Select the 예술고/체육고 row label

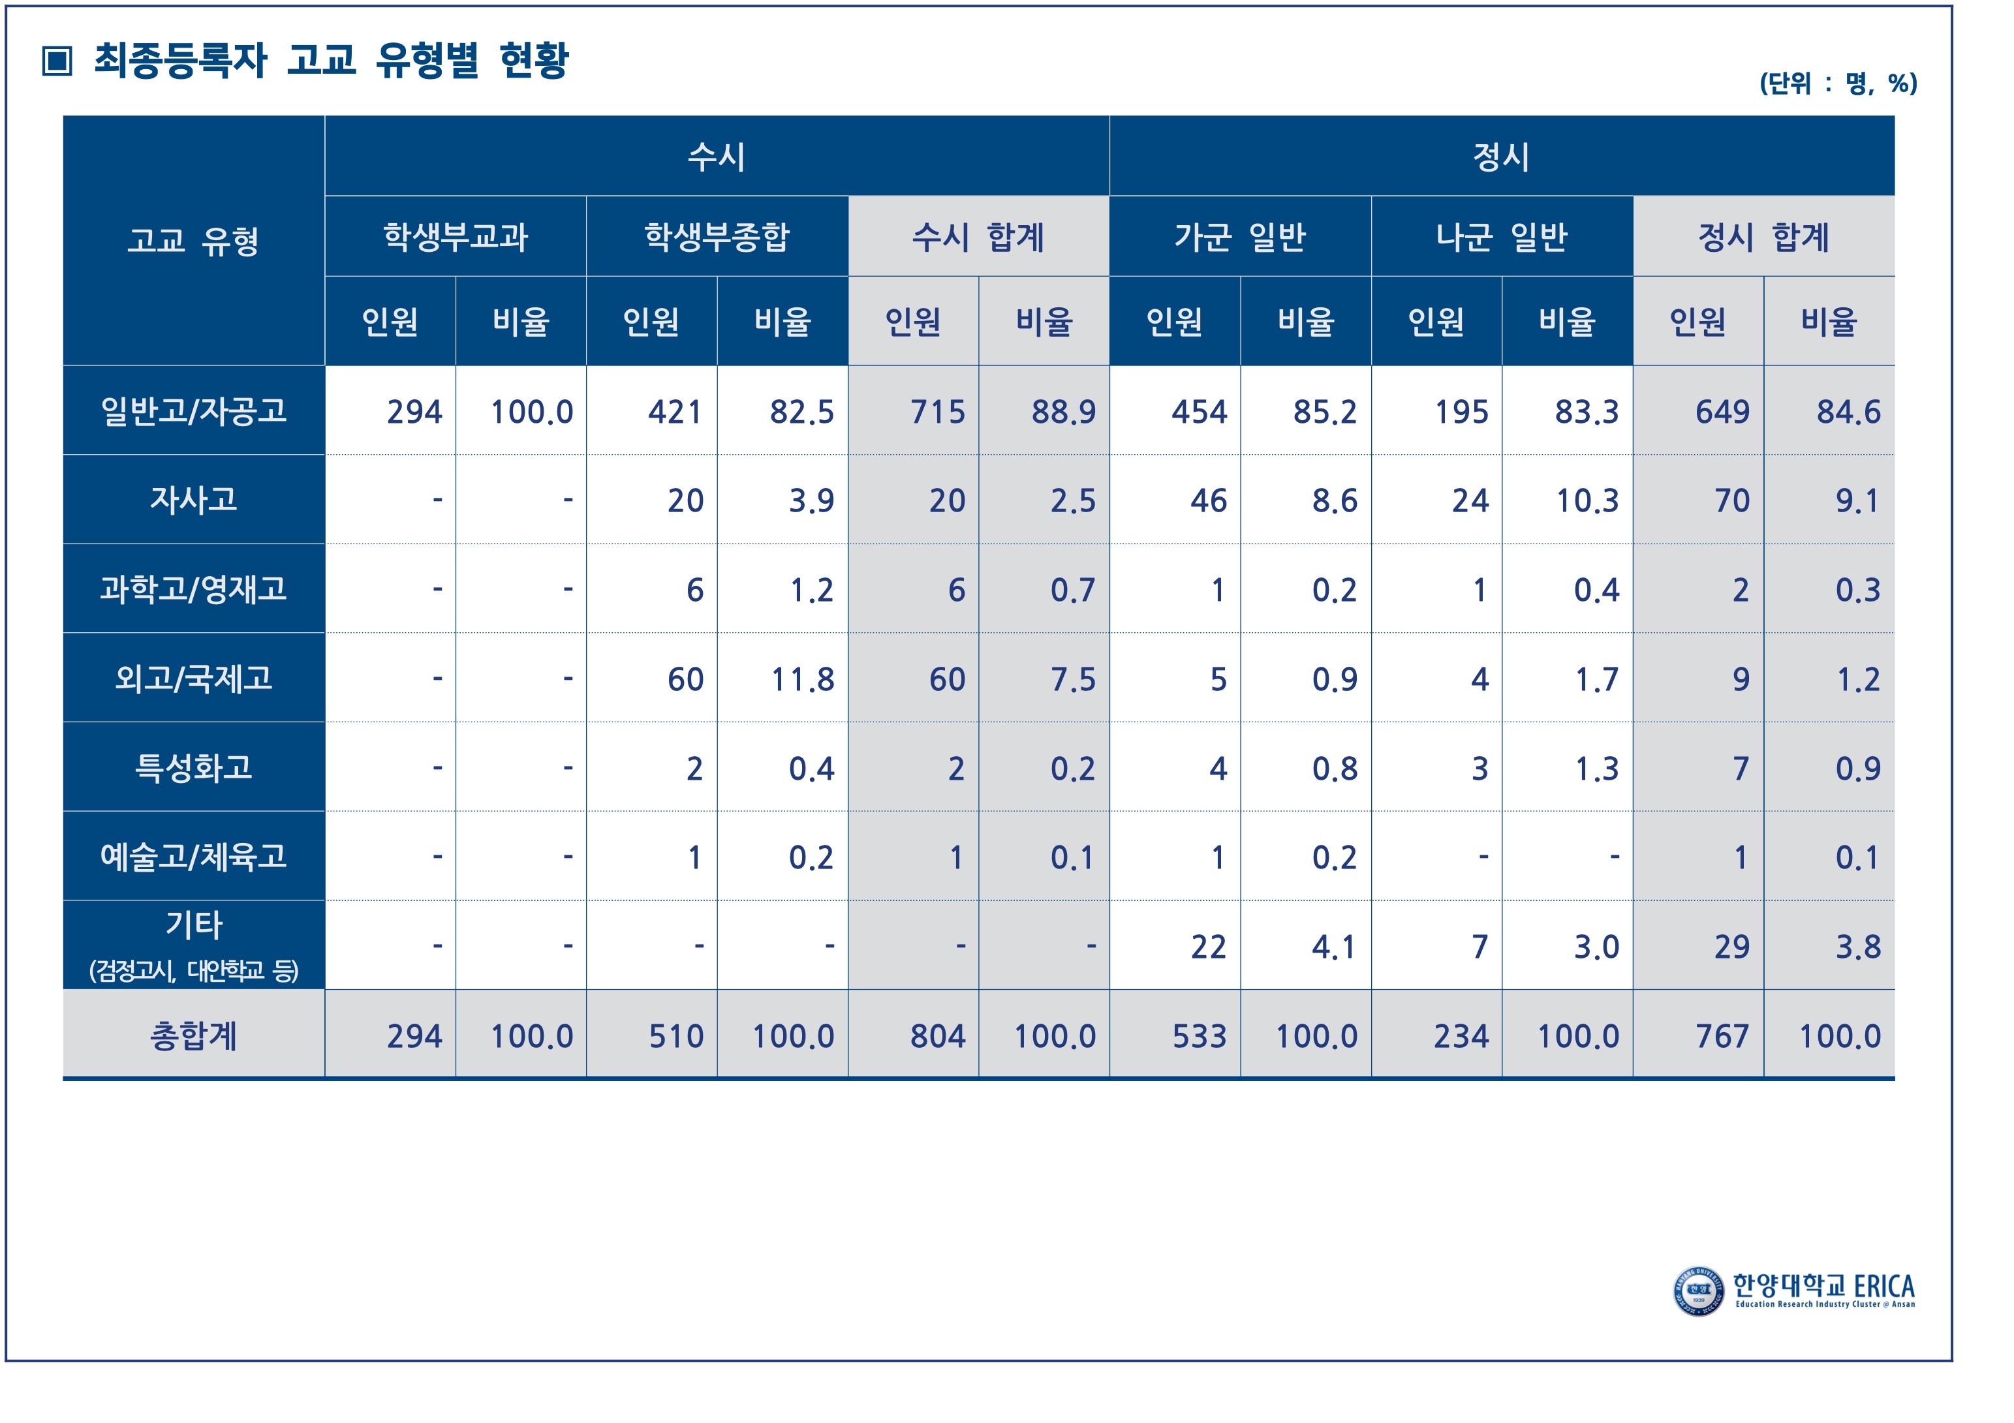point(193,857)
